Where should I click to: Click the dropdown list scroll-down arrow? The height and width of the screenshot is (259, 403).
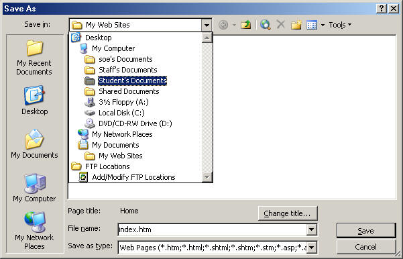pos(207,177)
